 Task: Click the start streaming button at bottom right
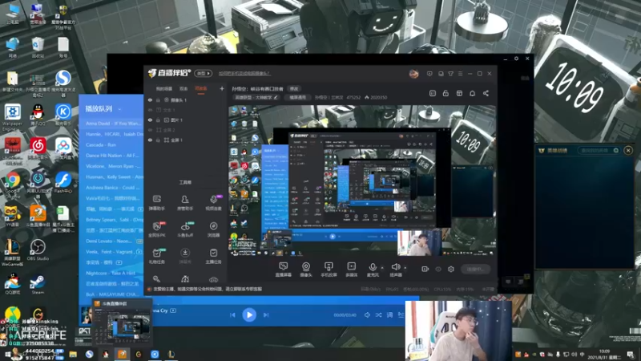click(475, 269)
